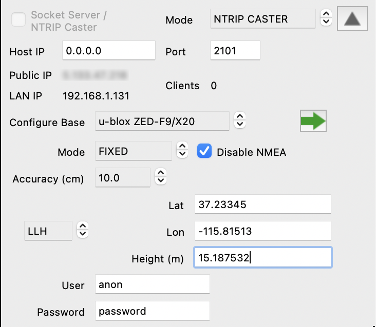376x327 pixels.
Task: Click the stepper arrows beside FIXED mode
Action: click(182, 151)
